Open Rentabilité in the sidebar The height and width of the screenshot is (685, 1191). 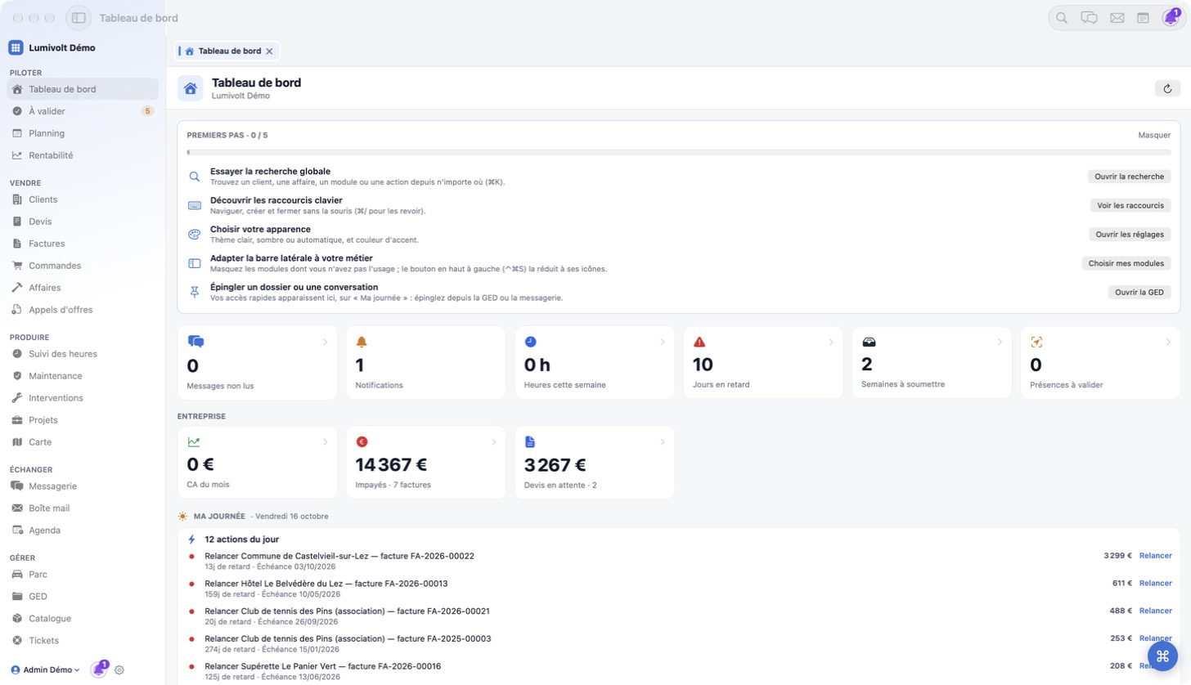tap(82, 155)
